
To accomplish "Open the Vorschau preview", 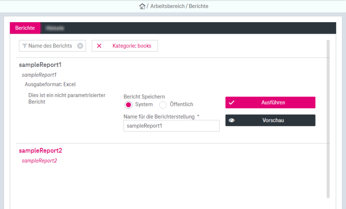I will [x=273, y=121].
